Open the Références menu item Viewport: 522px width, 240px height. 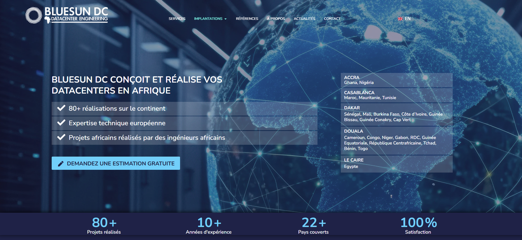247,19
